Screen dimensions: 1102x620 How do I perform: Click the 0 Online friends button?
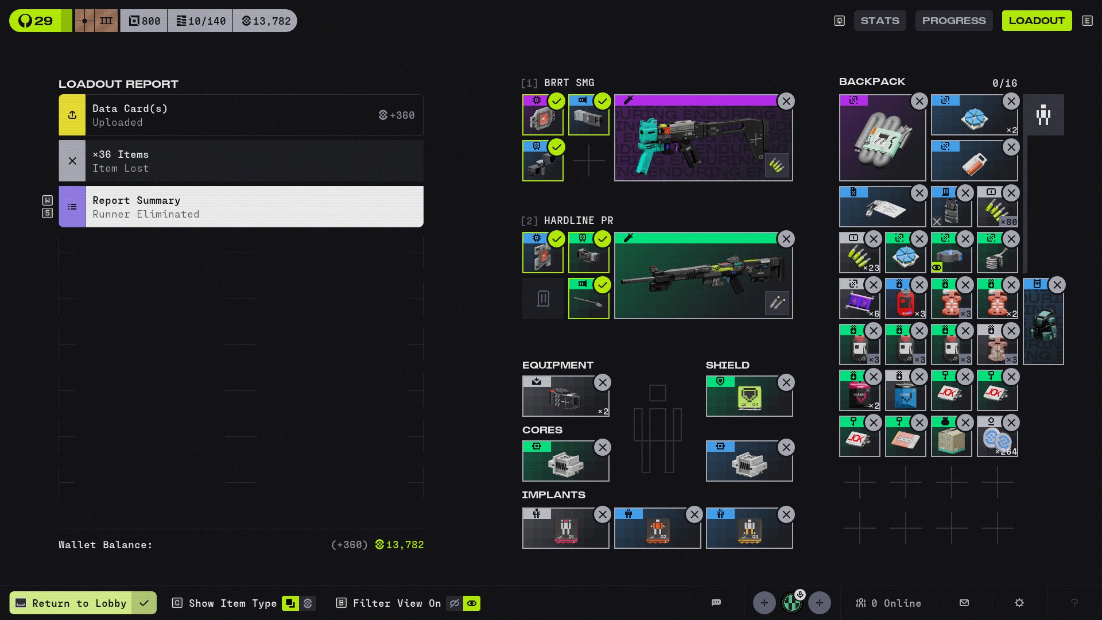coord(888,603)
